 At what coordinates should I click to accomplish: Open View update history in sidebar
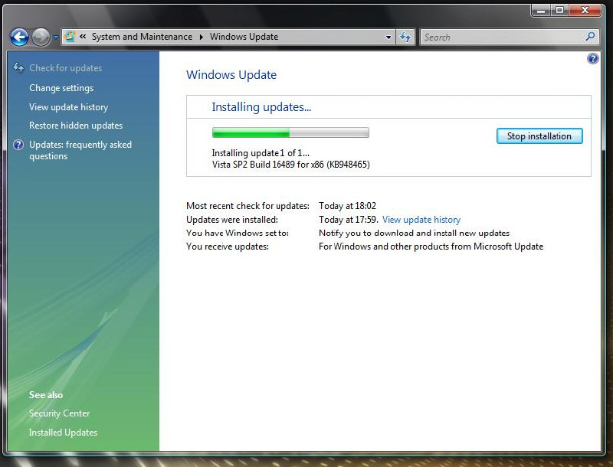[68, 107]
